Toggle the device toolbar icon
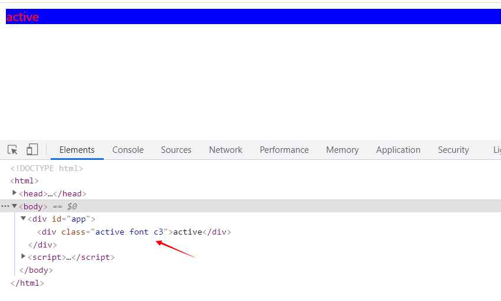The width and height of the screenshot is (501, 301). pos(32,149)
